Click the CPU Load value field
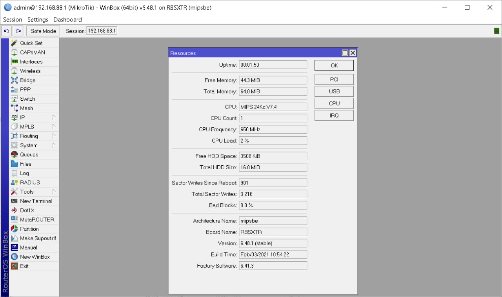Image resolution: width=502 pixels, height=297 pixels. click(x=273, y=141)
